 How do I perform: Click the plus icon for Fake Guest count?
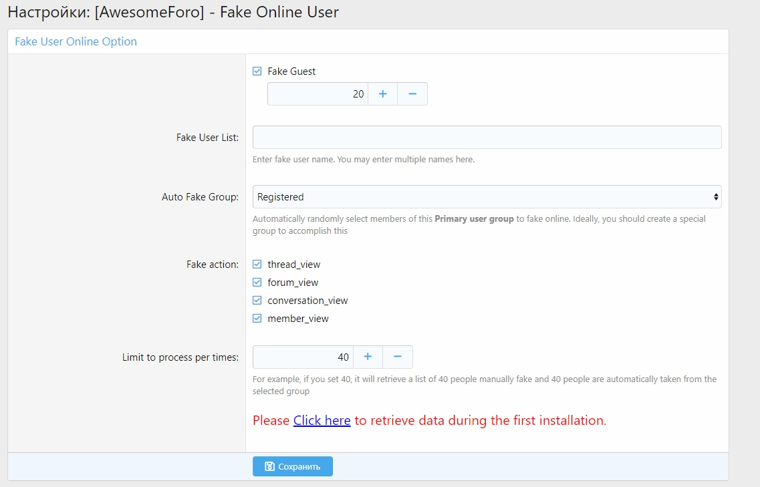(383, 94)
